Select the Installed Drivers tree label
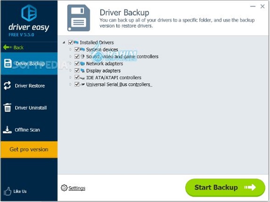The image size is (270, 202). tap(97, 42)
